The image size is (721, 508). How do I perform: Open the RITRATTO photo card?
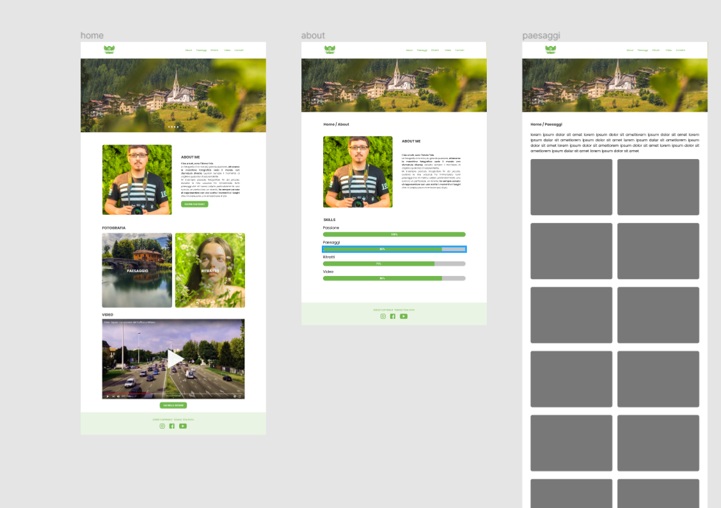210,270
